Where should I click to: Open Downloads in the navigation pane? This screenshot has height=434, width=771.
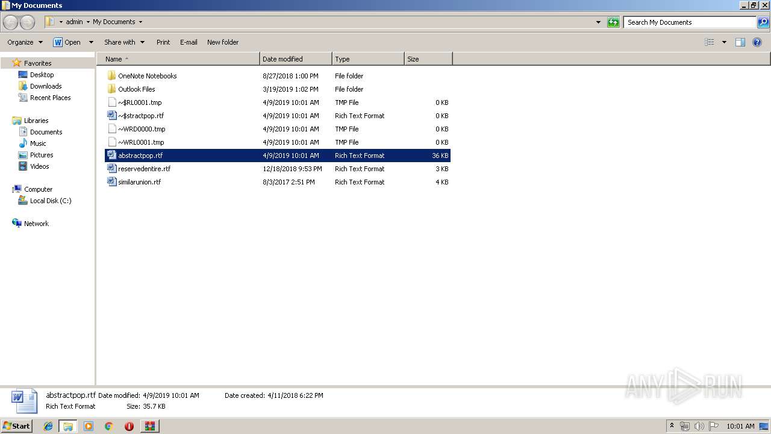[x=46, y=86]
